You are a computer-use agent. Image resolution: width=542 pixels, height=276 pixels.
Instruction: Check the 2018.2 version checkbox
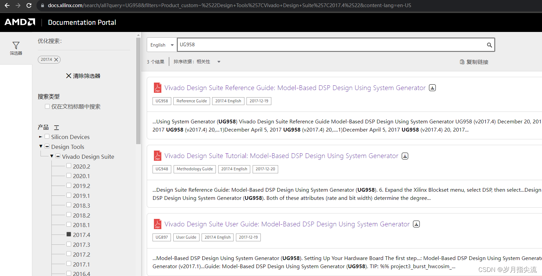tap(69, 215)
